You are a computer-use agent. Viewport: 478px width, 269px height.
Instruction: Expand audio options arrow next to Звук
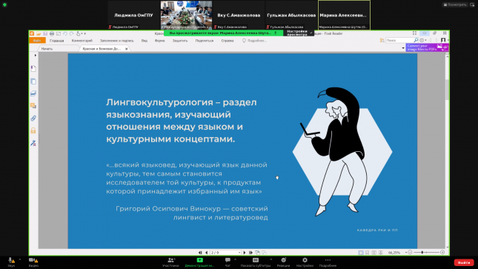pyautogui.click(x=20, y=259)
